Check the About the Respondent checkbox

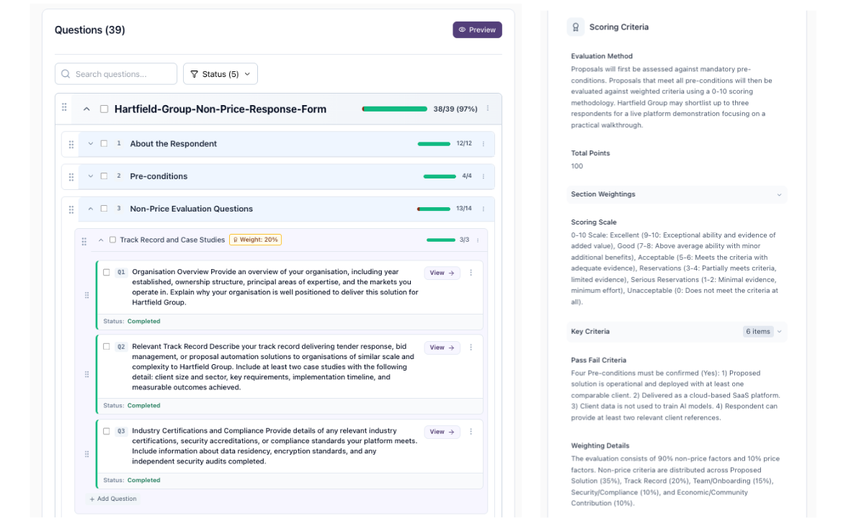(x=104, y=144)
